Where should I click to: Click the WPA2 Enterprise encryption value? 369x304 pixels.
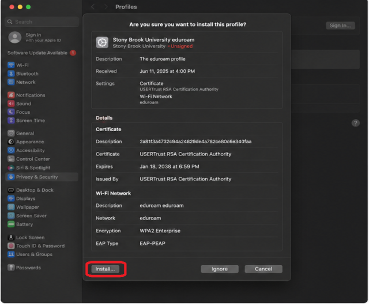point(160,231)
